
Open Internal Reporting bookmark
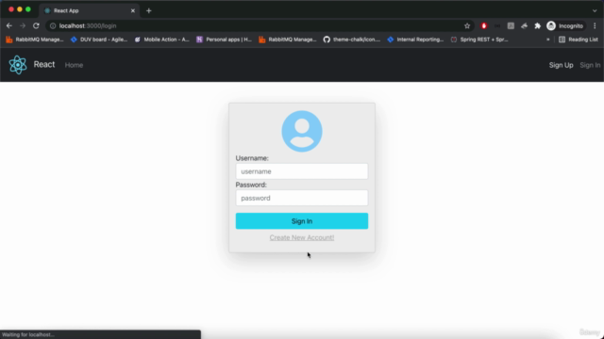click(x=415, y=40)
